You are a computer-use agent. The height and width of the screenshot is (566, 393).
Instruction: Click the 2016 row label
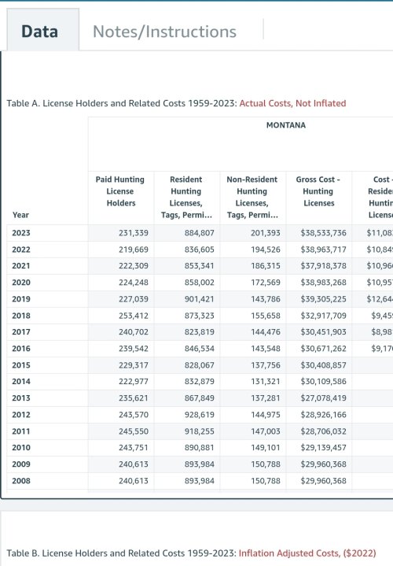[x=21, y=348]
